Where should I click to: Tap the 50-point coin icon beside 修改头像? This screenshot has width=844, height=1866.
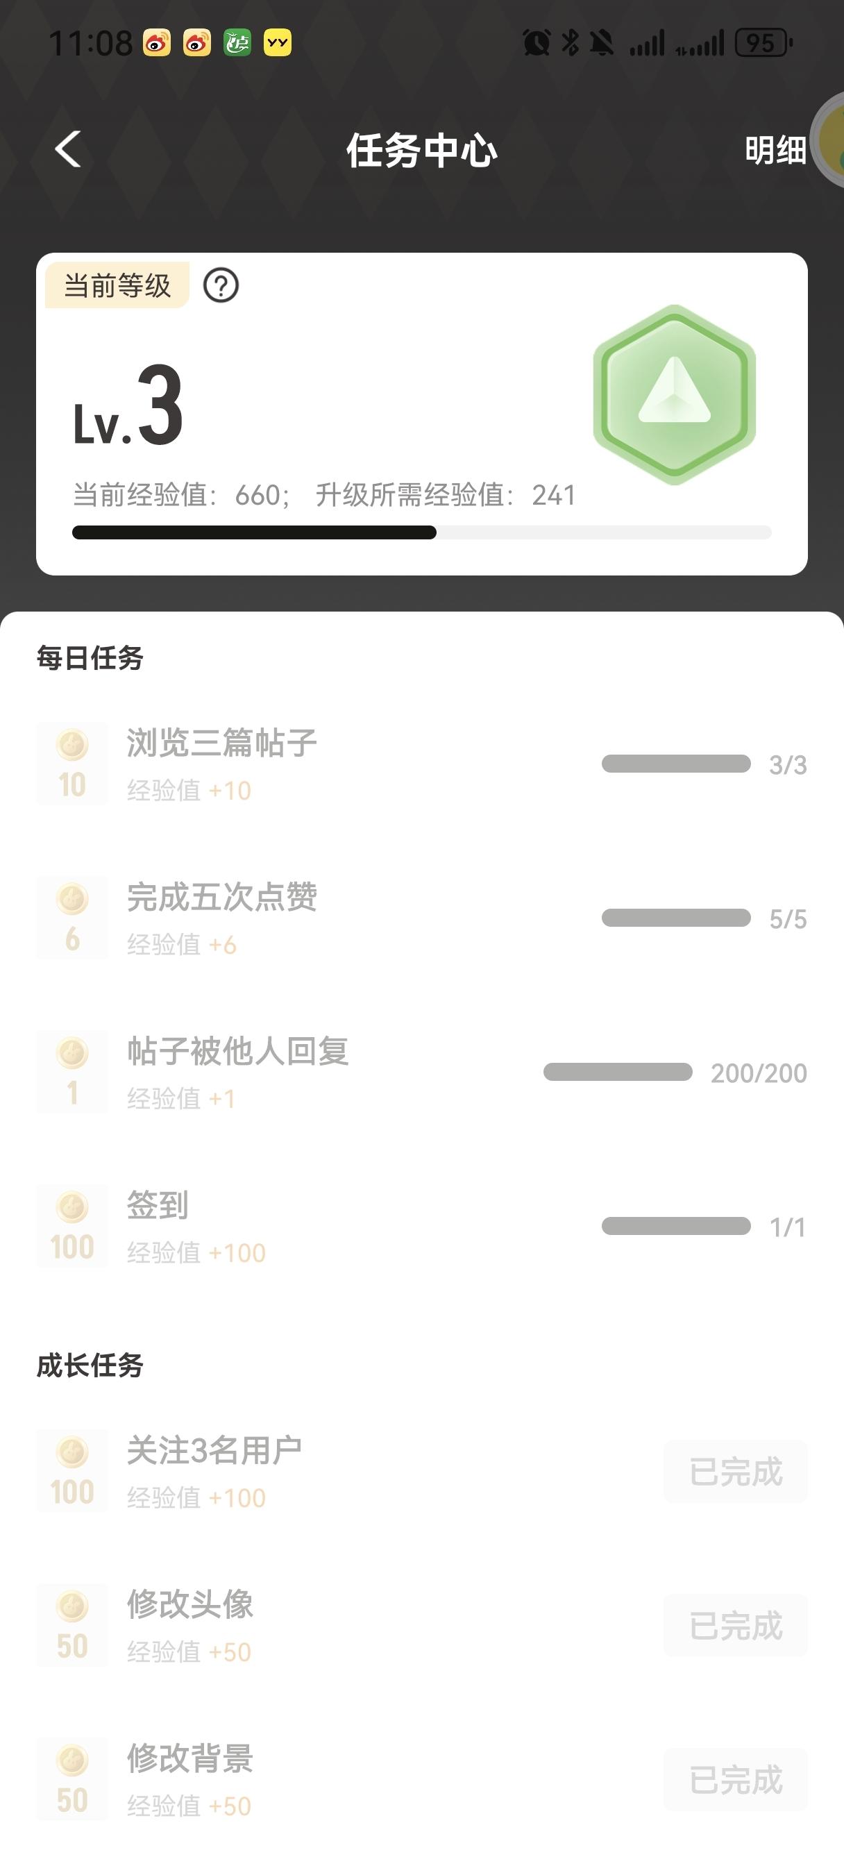71,1625
